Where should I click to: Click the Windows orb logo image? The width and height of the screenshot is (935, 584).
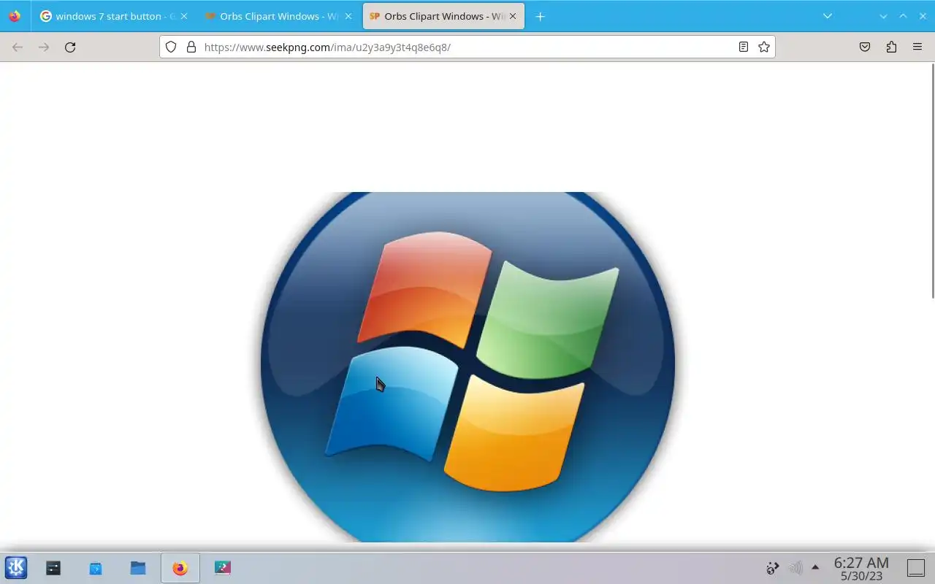coord(467,366)
